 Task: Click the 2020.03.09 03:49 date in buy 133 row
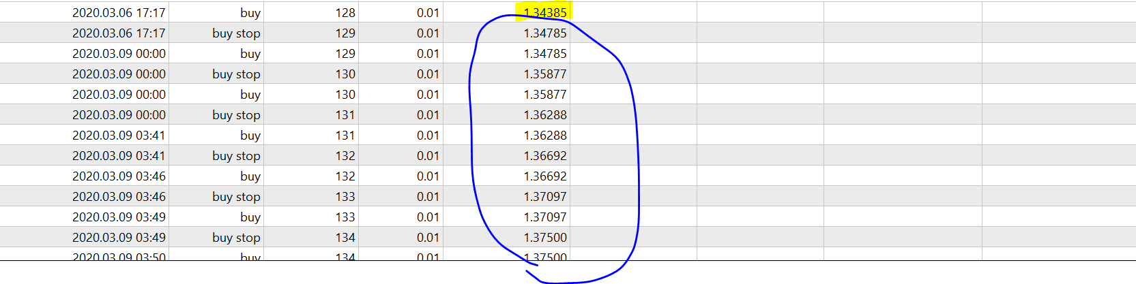[x=119, y=217]
